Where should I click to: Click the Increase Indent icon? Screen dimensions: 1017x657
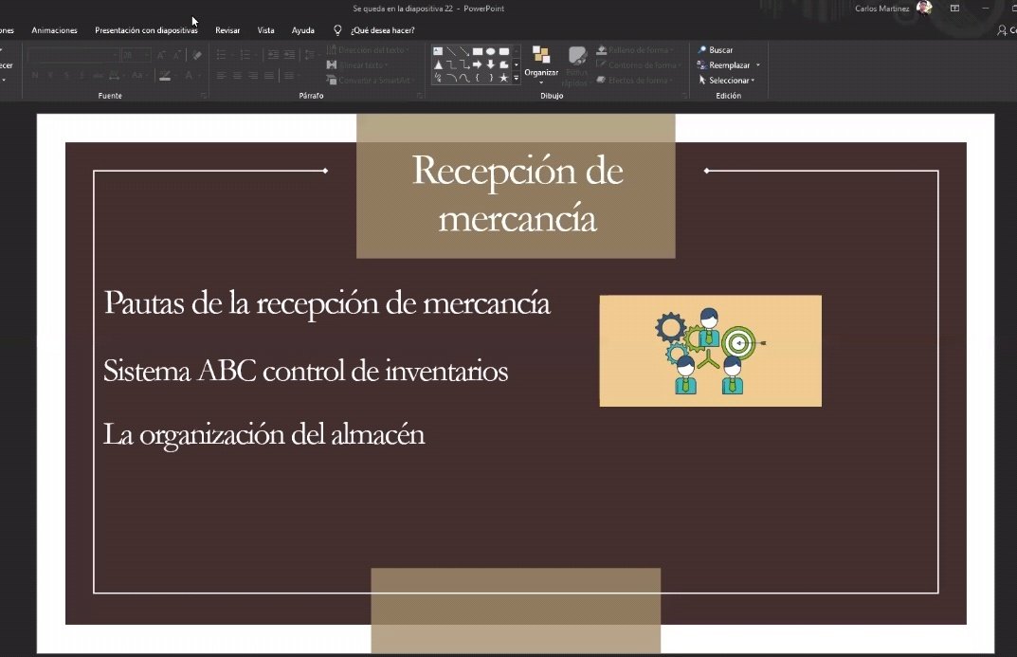289,55
